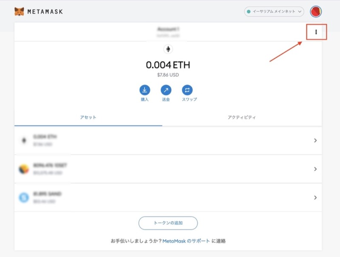Click the Ethereum logo above the balance

[168, 49]
